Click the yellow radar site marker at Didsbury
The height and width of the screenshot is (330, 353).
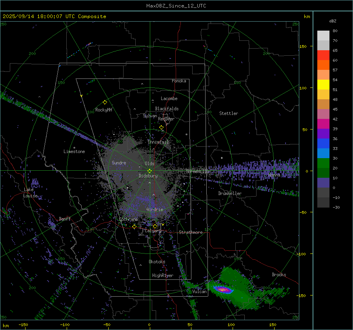[x=150, y=171]
